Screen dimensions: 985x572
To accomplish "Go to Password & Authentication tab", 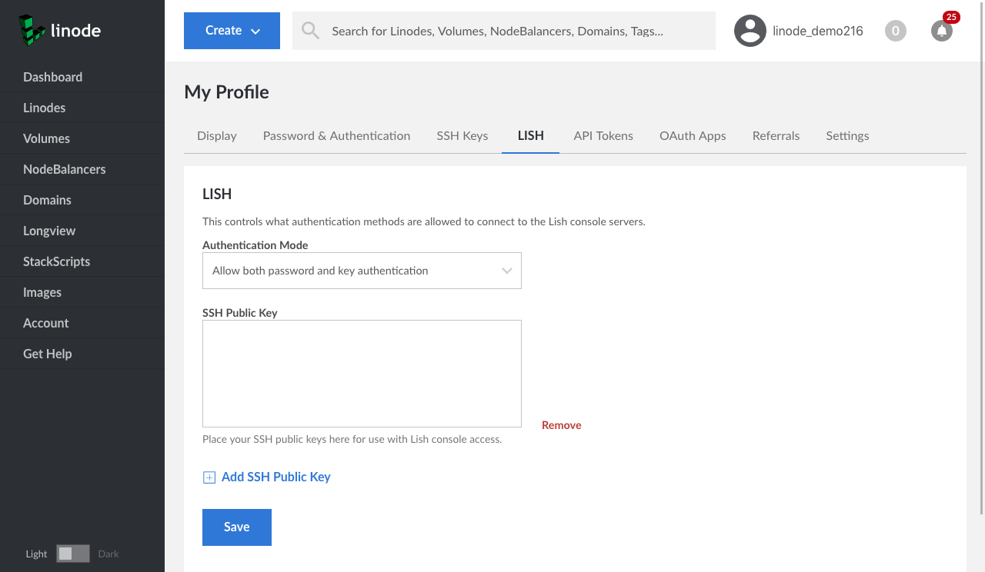I will pos(336,135).
